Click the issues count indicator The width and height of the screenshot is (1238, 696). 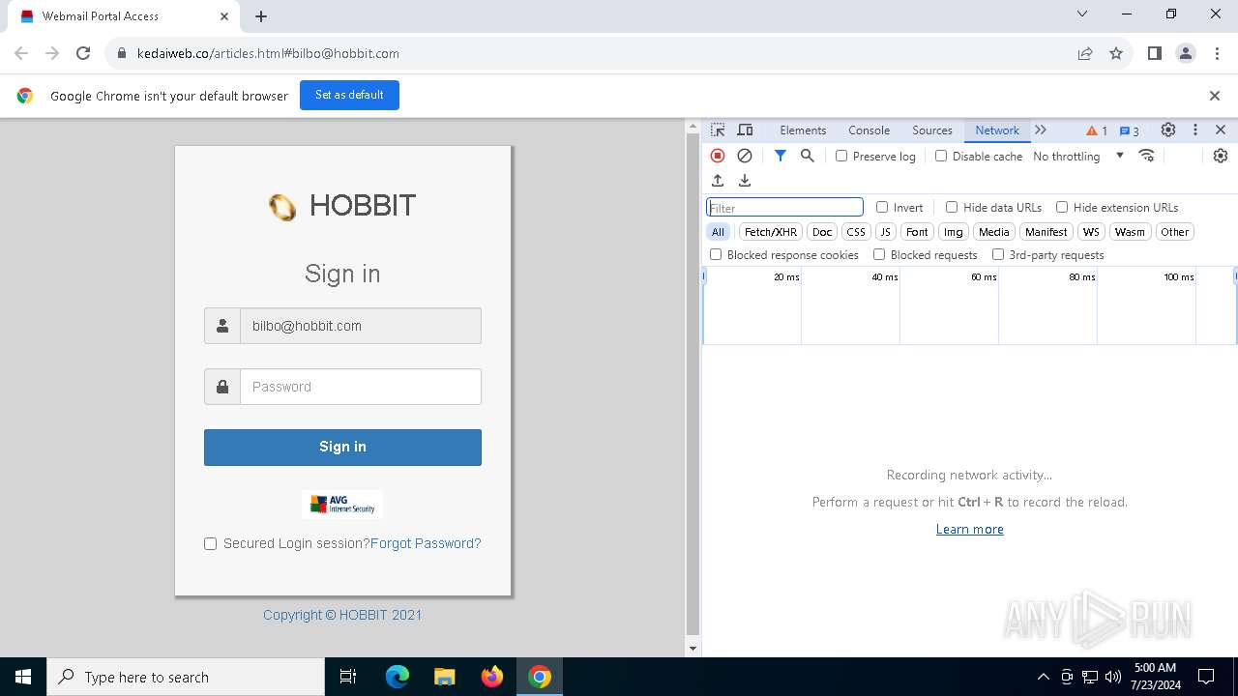[x=1129, y=130]
